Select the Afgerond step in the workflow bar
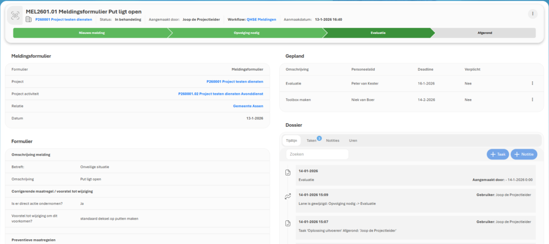 [484, 33]
